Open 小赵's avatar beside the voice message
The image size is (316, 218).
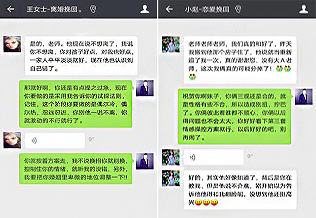pos(171,157)
